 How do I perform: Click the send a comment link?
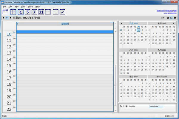click(169, 13)
